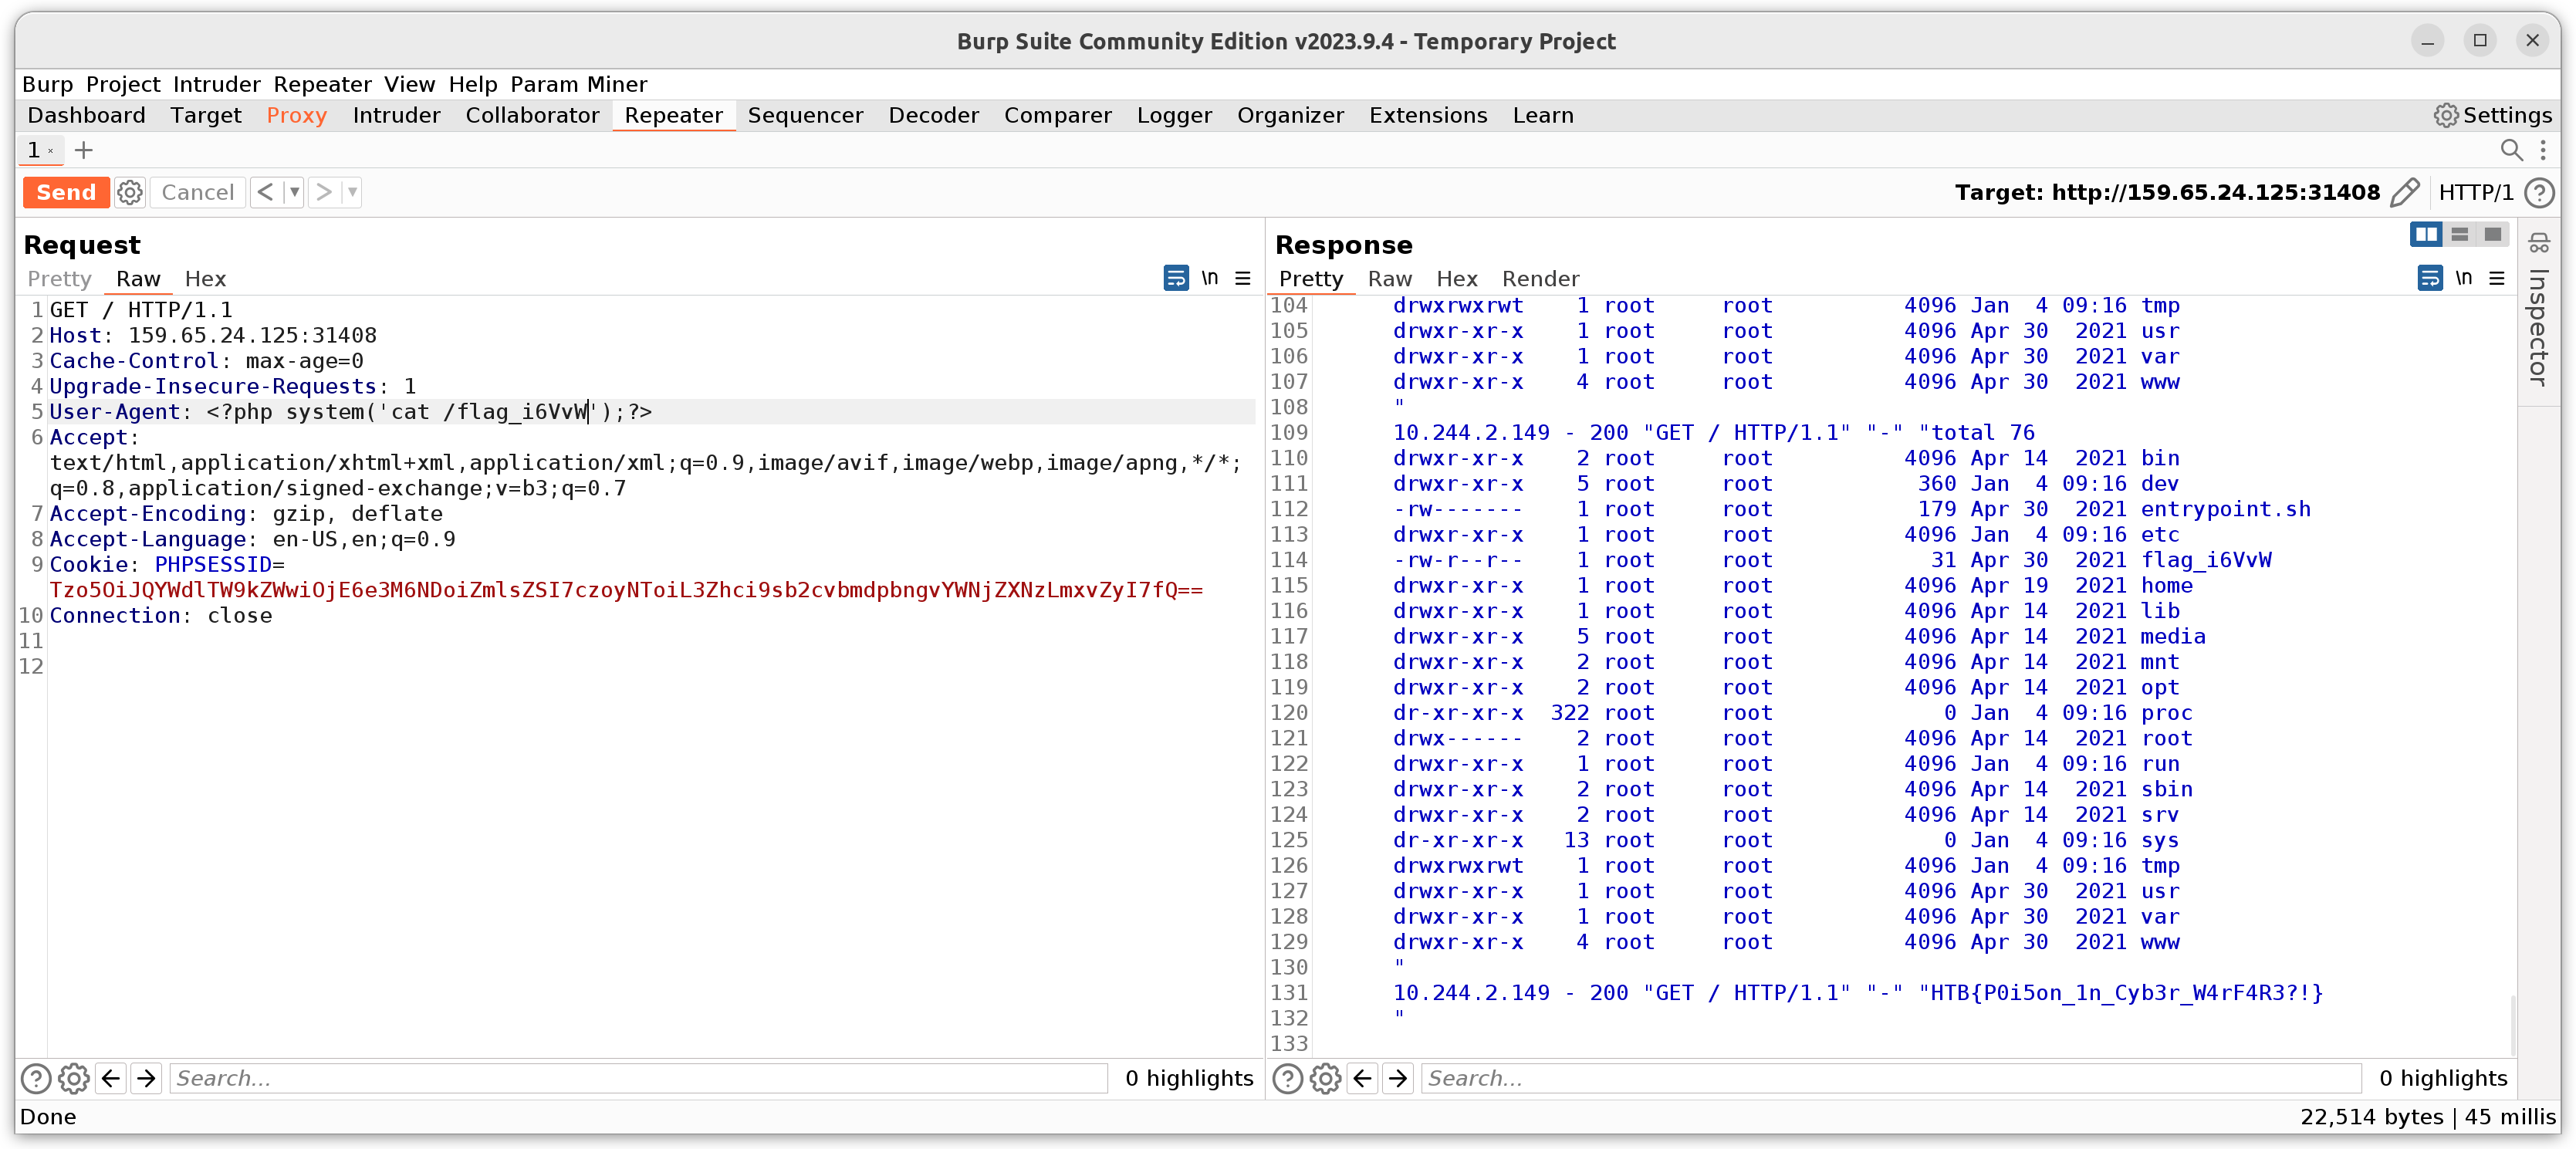Open Settings in the top right

2493,116
